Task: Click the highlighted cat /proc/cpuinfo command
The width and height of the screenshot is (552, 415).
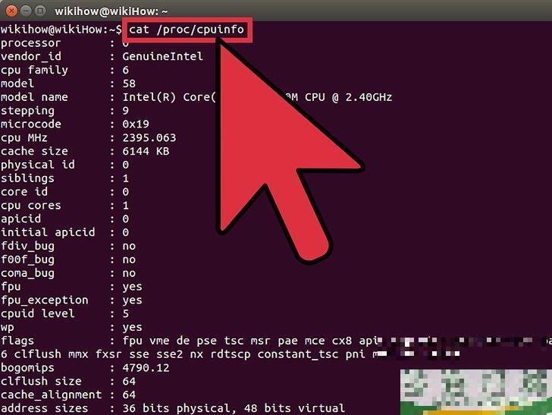Action: tap(187, 30)
